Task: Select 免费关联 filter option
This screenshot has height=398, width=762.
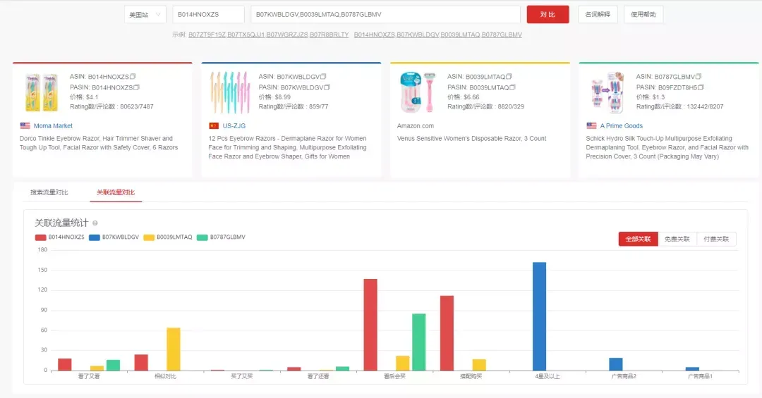Action: pyautogui.click(x=677, y=239)
